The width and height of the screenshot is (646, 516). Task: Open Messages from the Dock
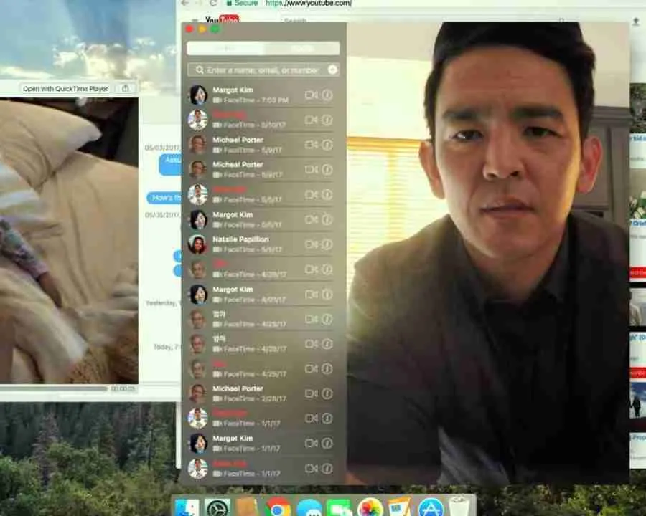click(x=309, y=508)
